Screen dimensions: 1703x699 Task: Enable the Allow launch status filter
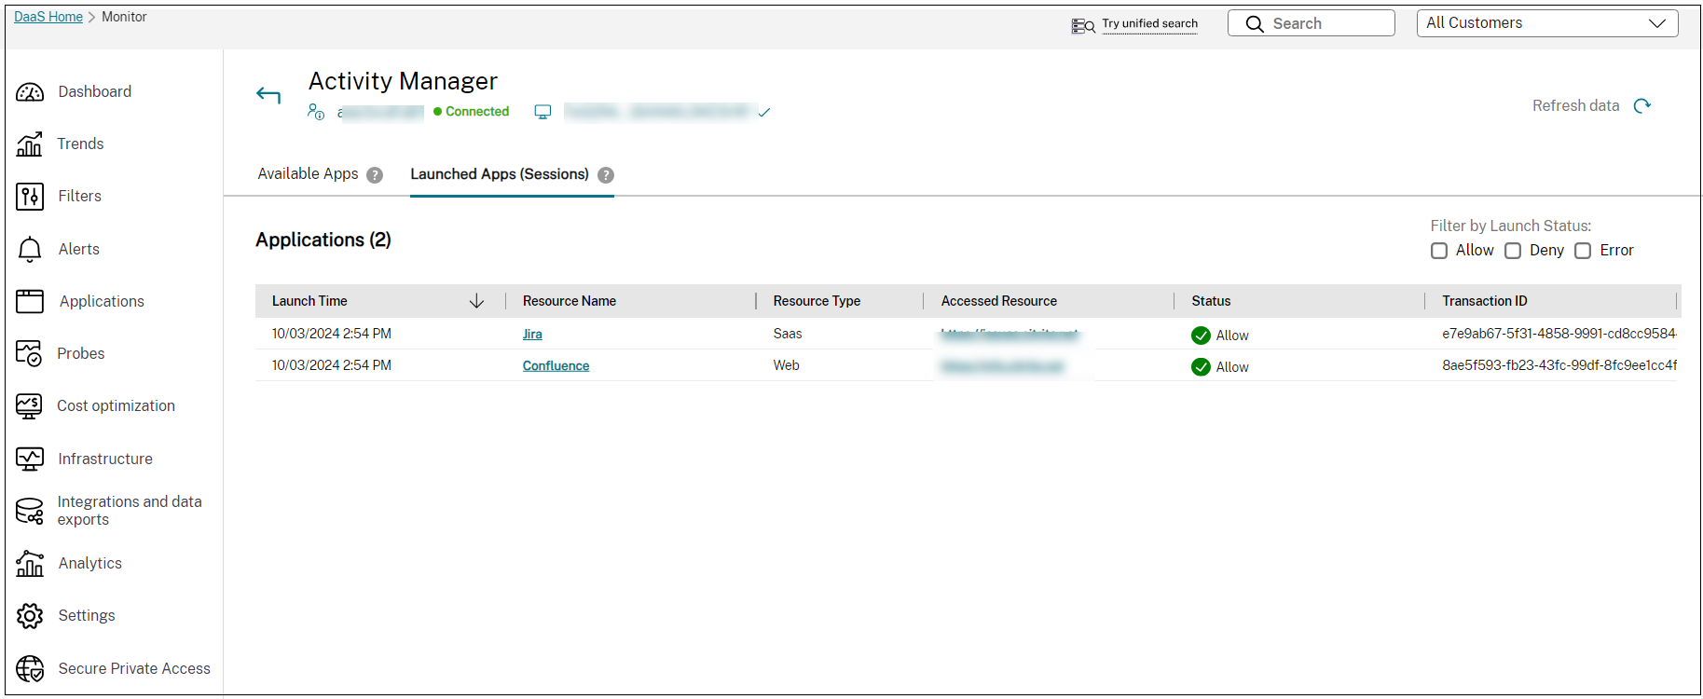coord(1439,251)
